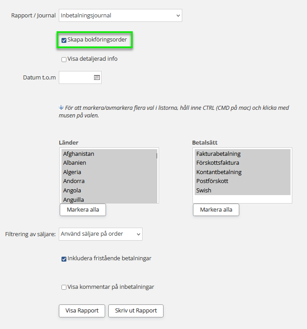Uncheck Skapa bokföringsorder checkbox
Viewport: 307px width, 329px height.
point(64,40)
